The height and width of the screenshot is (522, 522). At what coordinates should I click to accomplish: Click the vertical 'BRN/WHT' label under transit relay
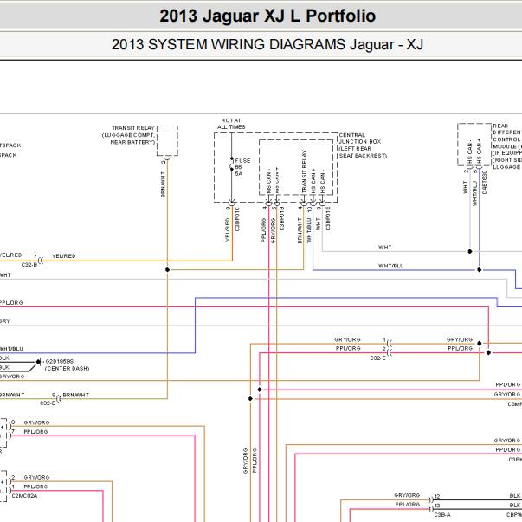pos(163,184)
